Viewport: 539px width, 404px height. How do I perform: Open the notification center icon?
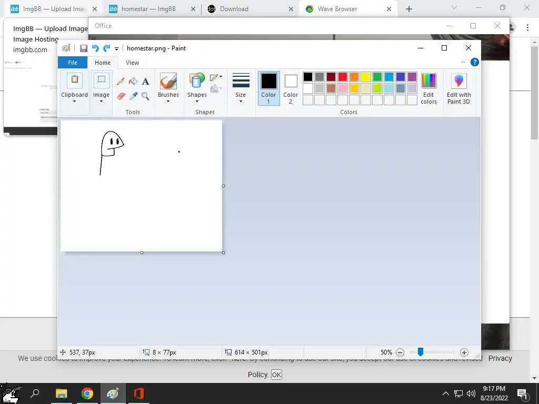coord(522,394)
